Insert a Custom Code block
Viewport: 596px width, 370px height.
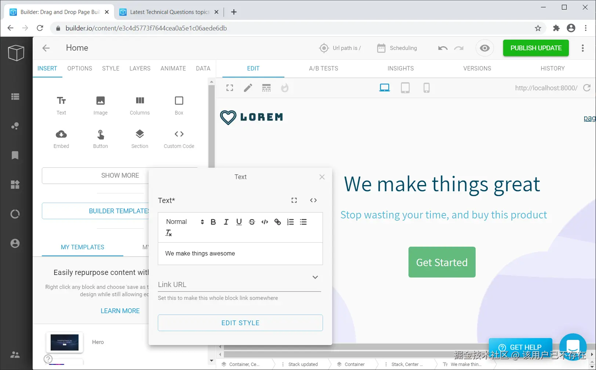pos(179,139)
